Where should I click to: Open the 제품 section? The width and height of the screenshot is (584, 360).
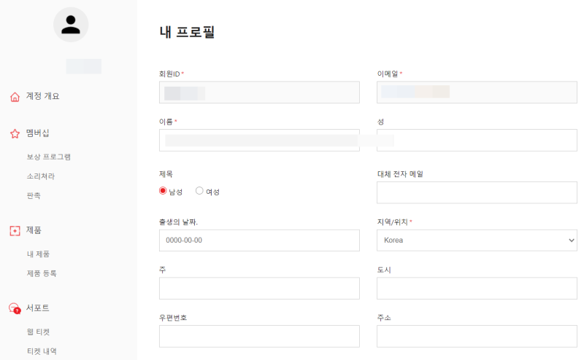(34, 230)
